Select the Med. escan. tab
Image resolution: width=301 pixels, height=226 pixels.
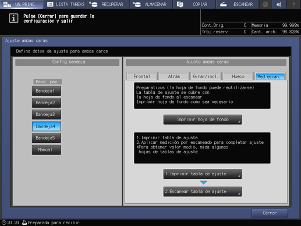(270, 76)
